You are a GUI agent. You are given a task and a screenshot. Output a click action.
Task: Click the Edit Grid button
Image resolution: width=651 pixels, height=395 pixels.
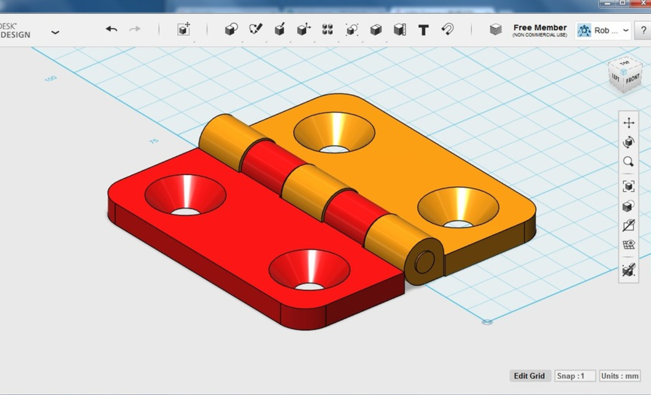529,376
